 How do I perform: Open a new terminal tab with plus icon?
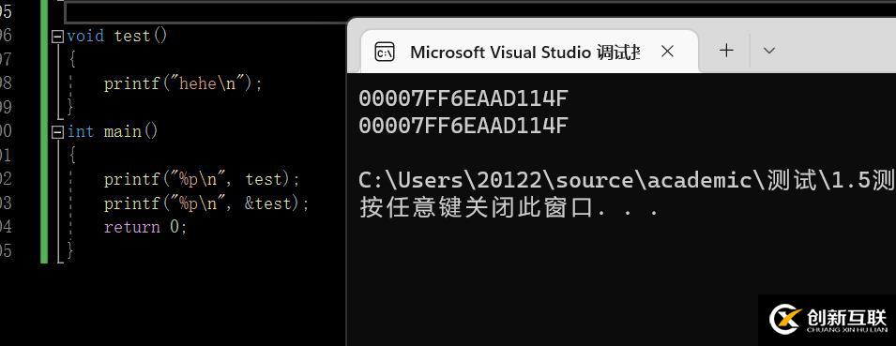726,51
